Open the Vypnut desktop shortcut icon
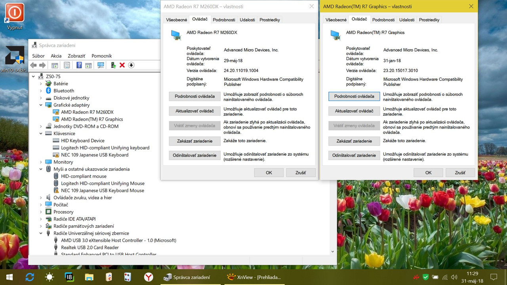Image resolution: width=507 pixels, height=285 pixels. pos(15,17)
